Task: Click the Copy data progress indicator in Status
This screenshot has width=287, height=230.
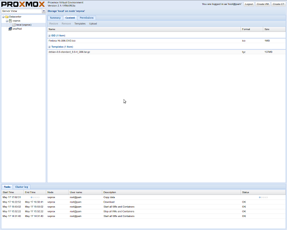Action: coord(263,197)
